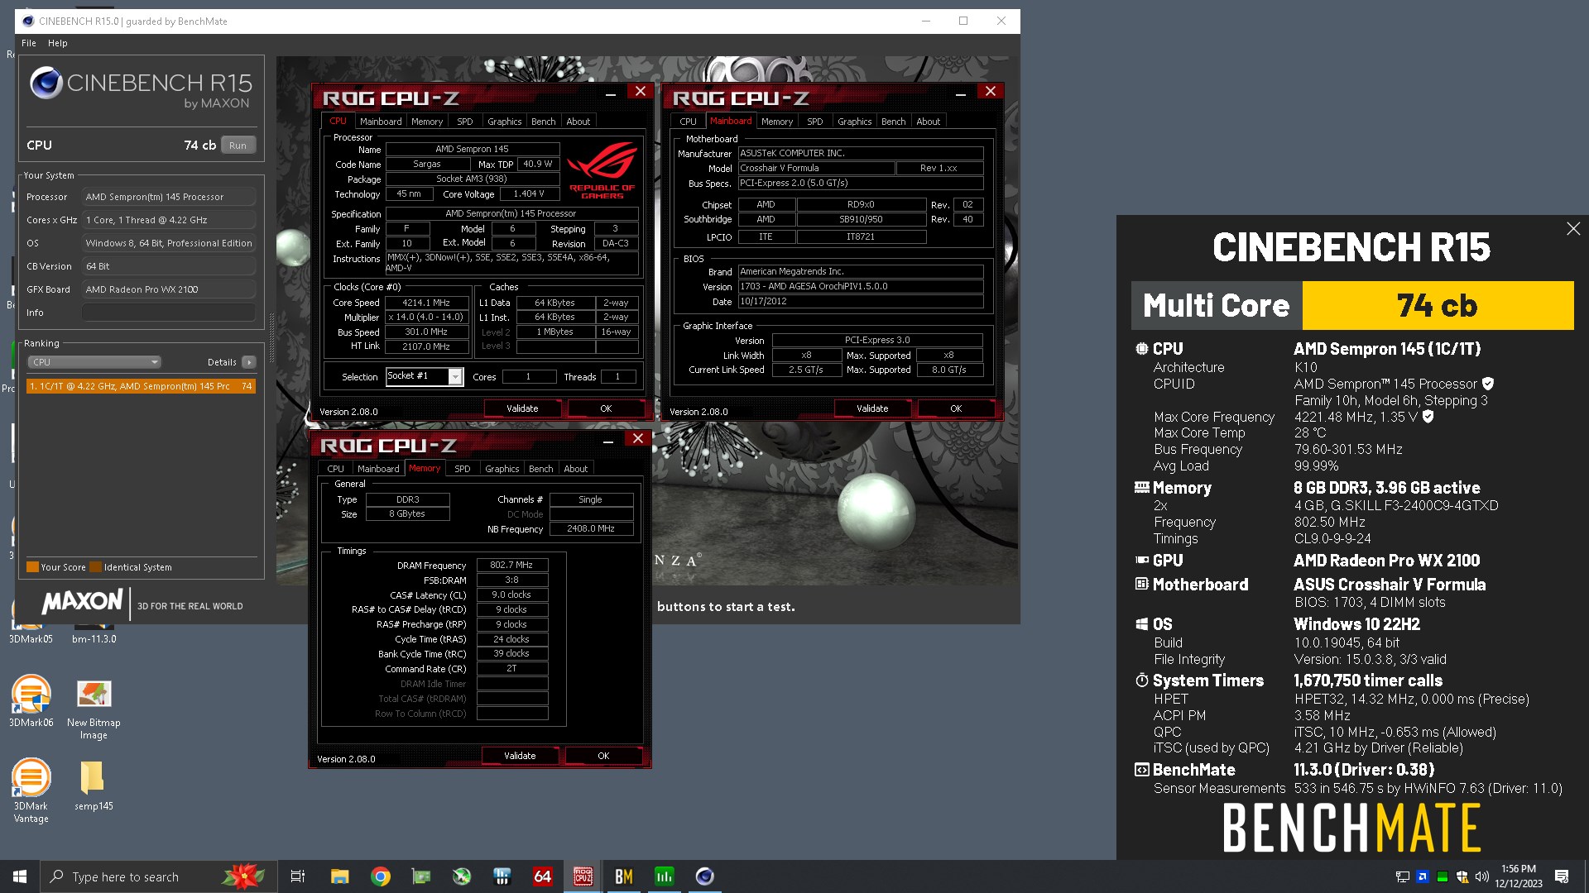
Task: Open Graphics tab in CPU-Z processor window
Action: coord(504,122)
